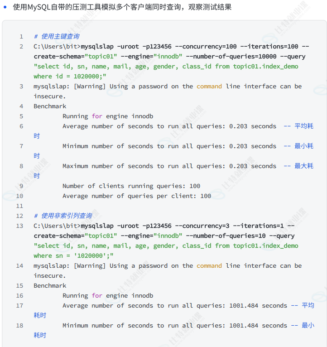Click line number 11 in the gutter
327x347 pixels.
pyautogui.click(x=19, y=206)
